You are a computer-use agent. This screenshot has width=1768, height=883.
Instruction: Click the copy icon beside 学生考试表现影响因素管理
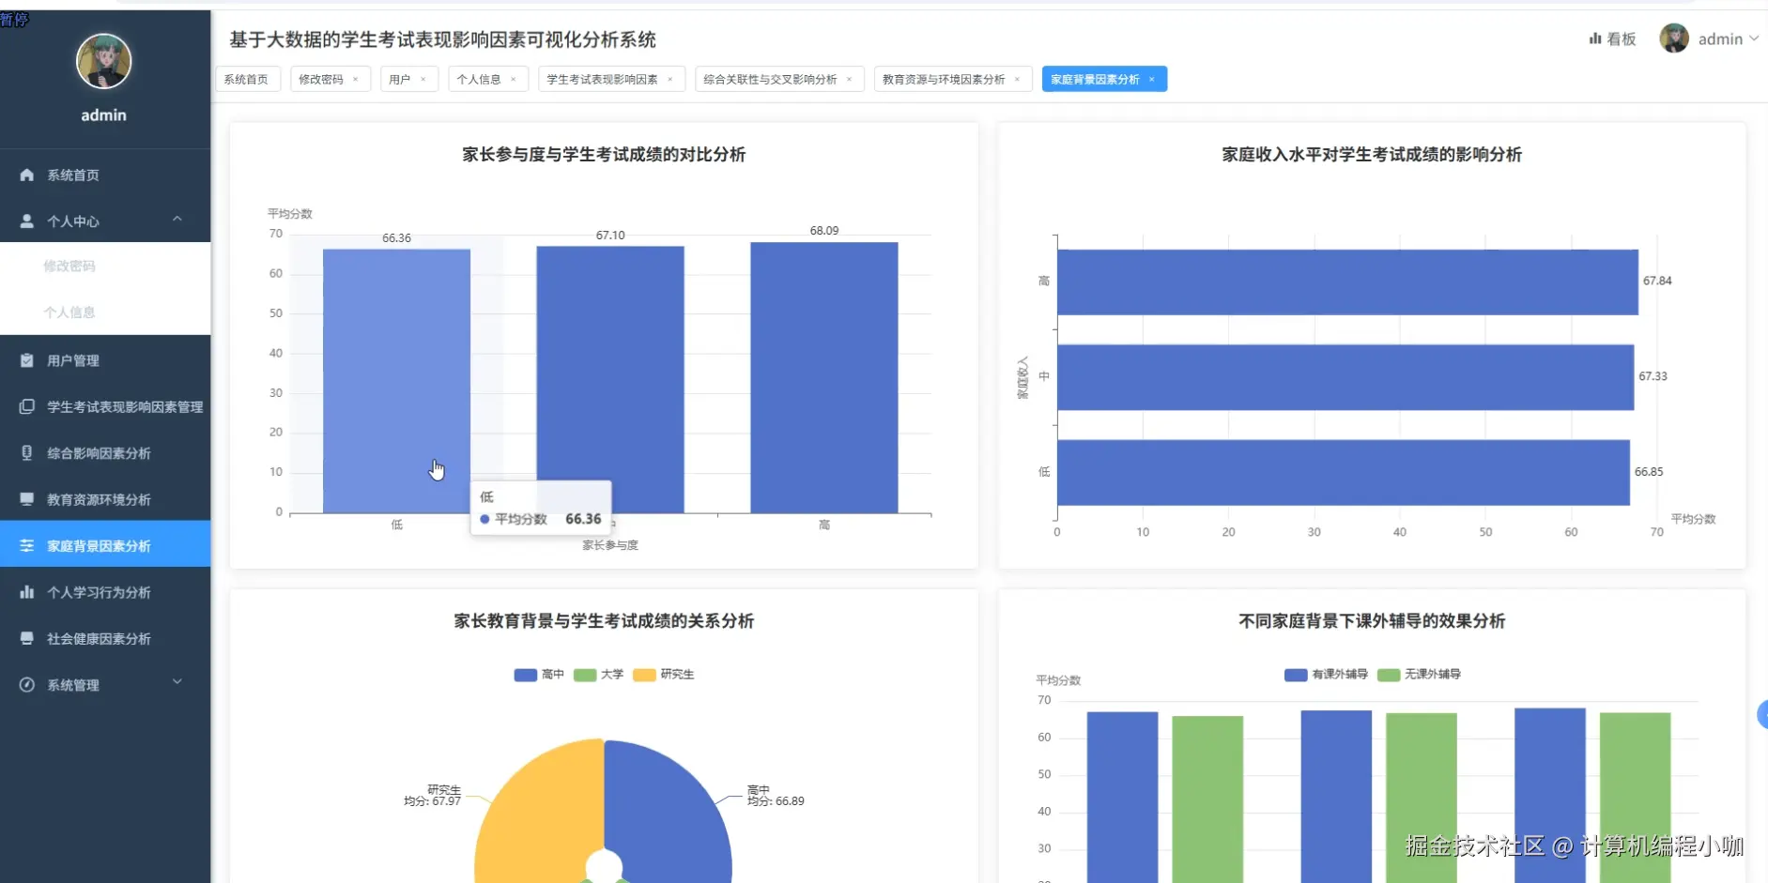click(x=26, y=406)
